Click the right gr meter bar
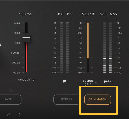Viewport: 129px width, 119px height. [x=67, y=48]
